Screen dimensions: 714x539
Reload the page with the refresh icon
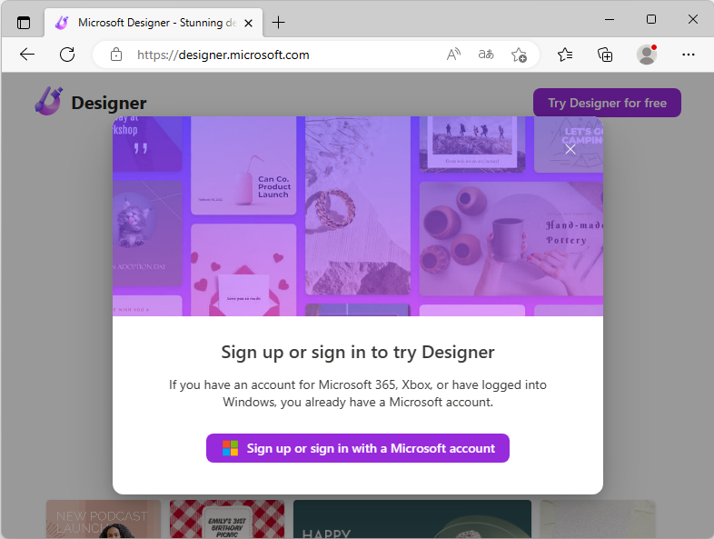click(x=67, y=55)
